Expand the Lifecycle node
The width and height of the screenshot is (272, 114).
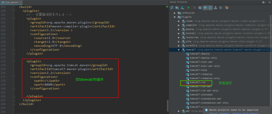pos(175,13)
